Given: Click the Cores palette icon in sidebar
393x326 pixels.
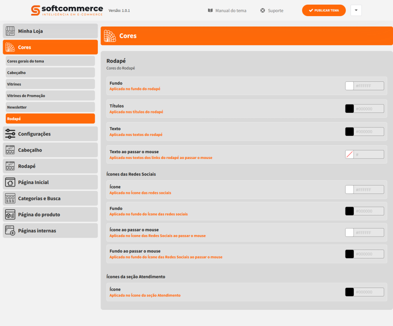Looking at the screenshot, I should [10, 47].
